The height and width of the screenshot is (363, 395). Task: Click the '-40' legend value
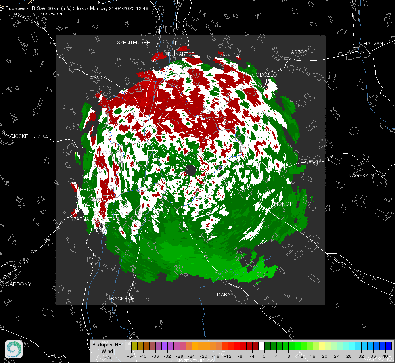tap(143, 356)
